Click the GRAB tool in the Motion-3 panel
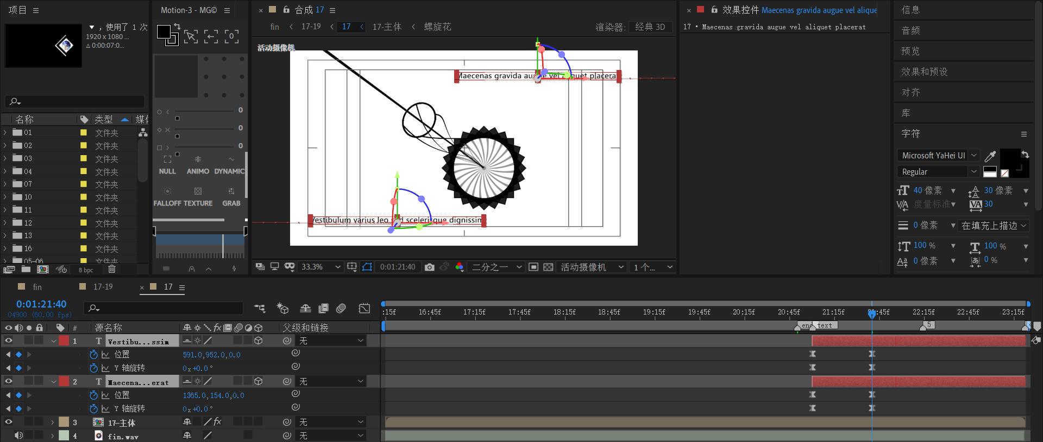 click(231, 197)
